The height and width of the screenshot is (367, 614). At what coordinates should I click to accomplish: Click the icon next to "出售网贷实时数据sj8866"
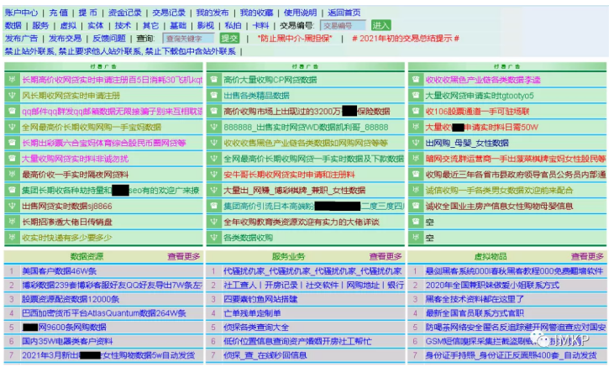click(12, 206)
